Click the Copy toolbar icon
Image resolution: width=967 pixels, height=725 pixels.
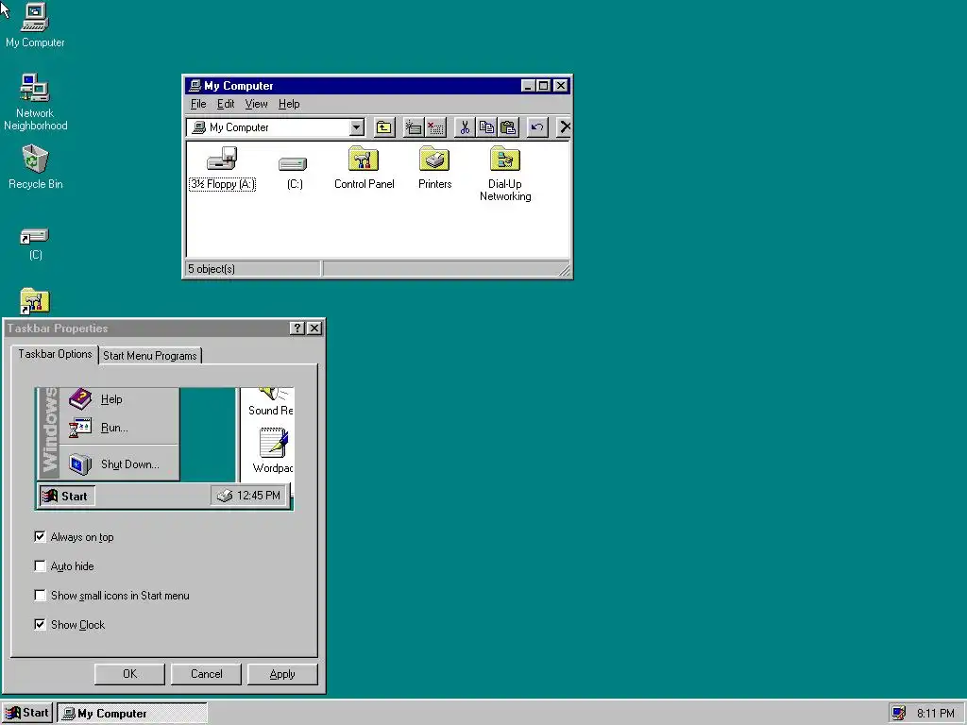[x=486, y=127]
